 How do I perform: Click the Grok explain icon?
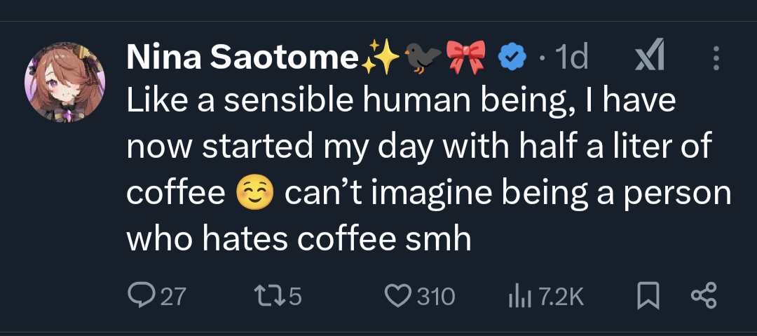click(x=648, y=58)
